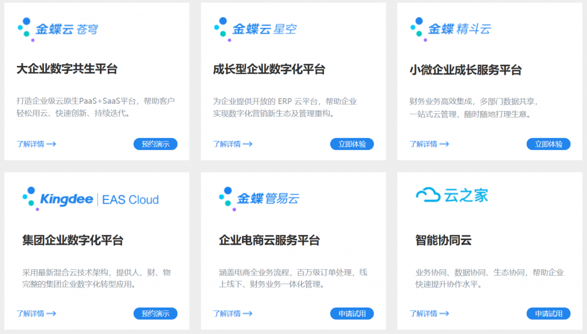Open 了解详情 link in 小微企业成长服务平台 card
This screenshot has width=587, height=334.
(x=429, y=144)
